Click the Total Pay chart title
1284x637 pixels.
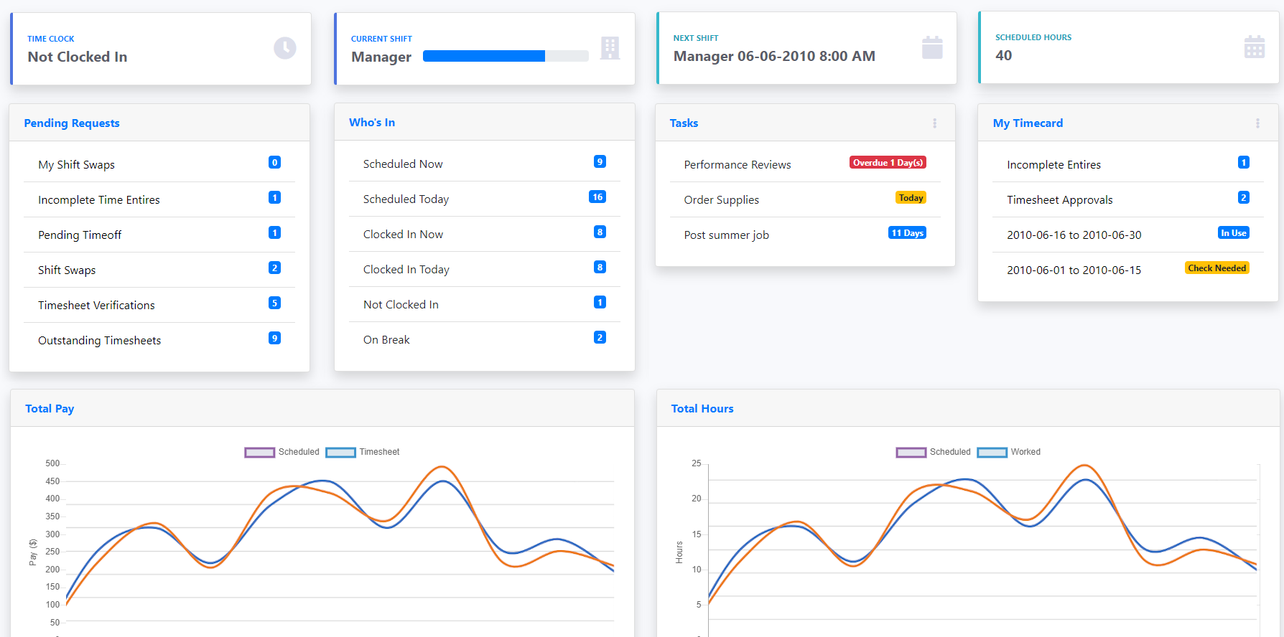(x=50, y=409)
